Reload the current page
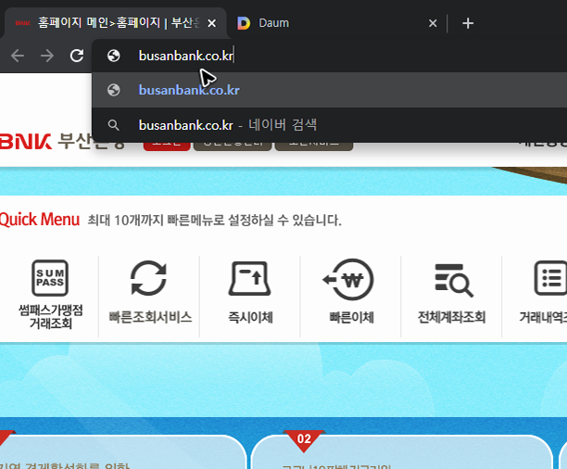Viewport: 567px width, 469px height. pos(77,56)
